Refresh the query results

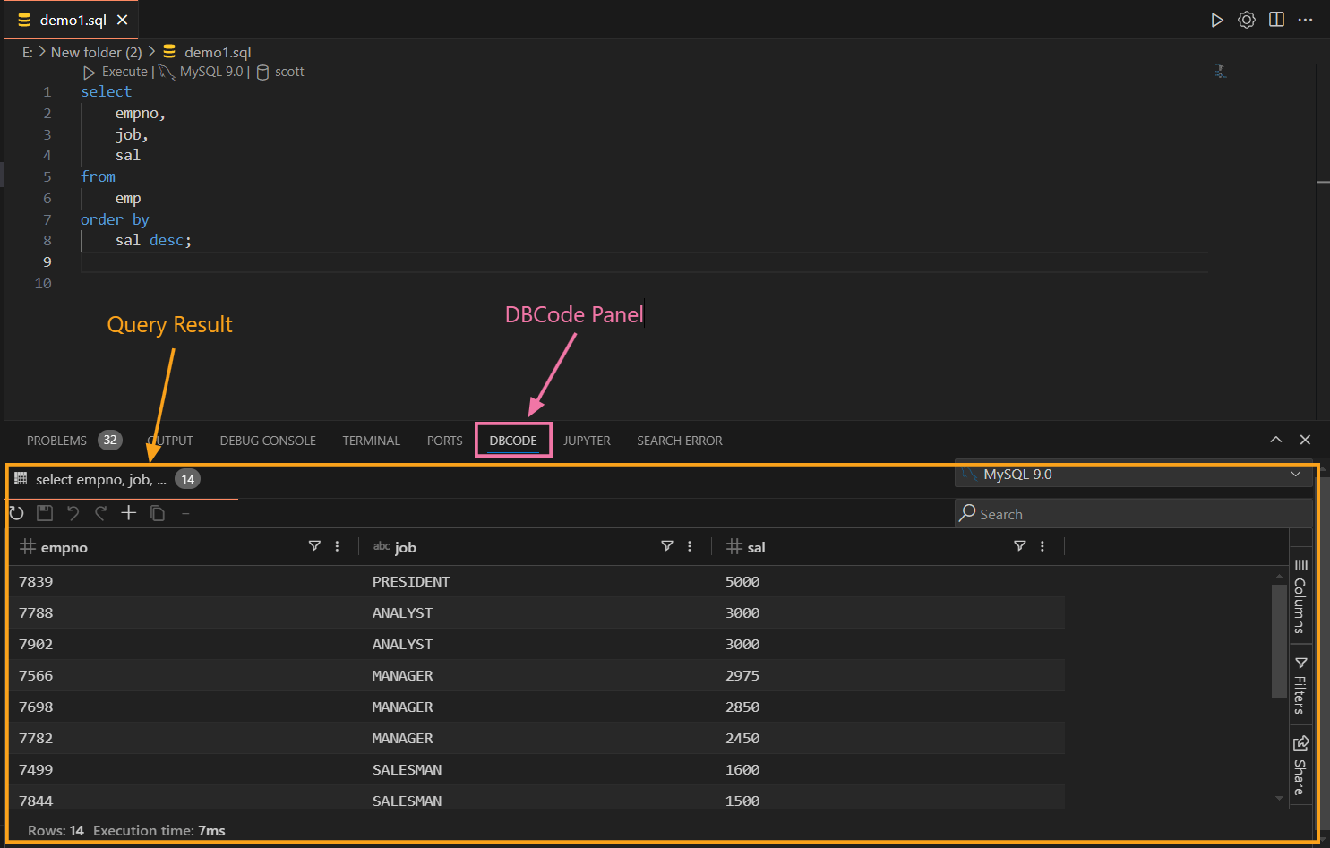(x=16, y=513)
